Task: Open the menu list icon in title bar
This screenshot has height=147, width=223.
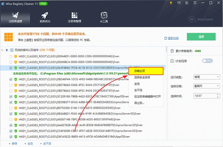Action: pos(195,3)
